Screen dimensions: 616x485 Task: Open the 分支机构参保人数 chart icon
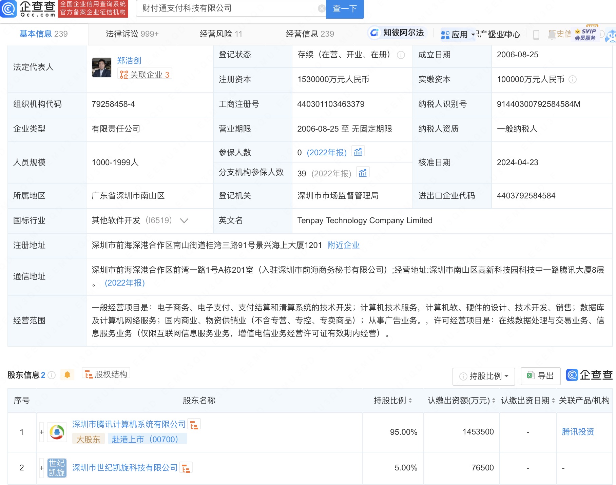point(363,173)
